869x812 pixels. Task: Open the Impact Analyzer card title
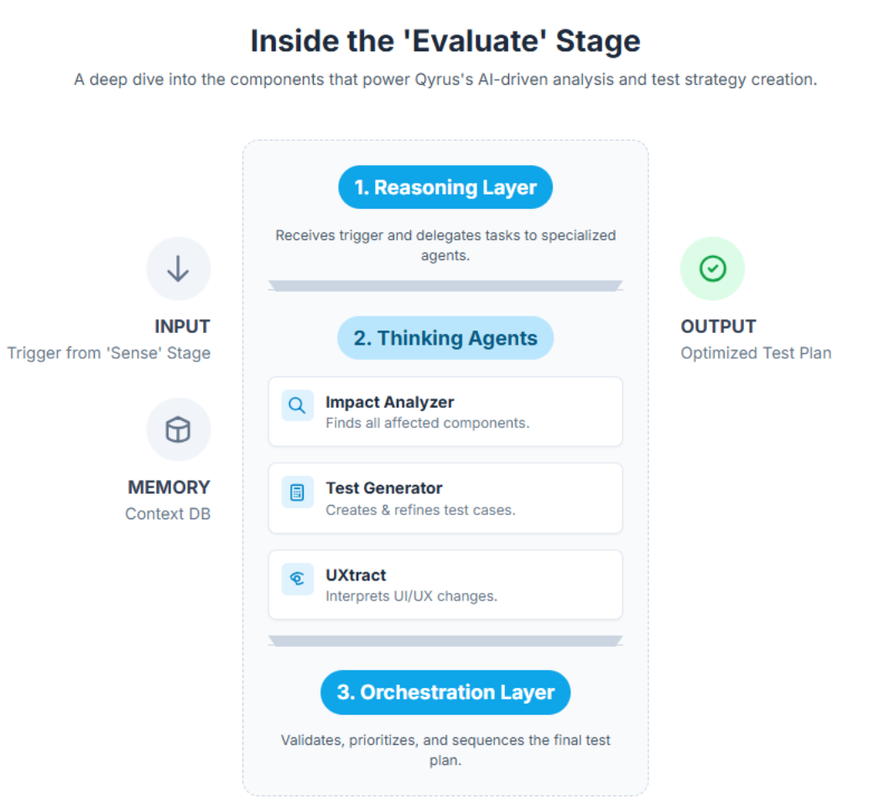(389, 403)
